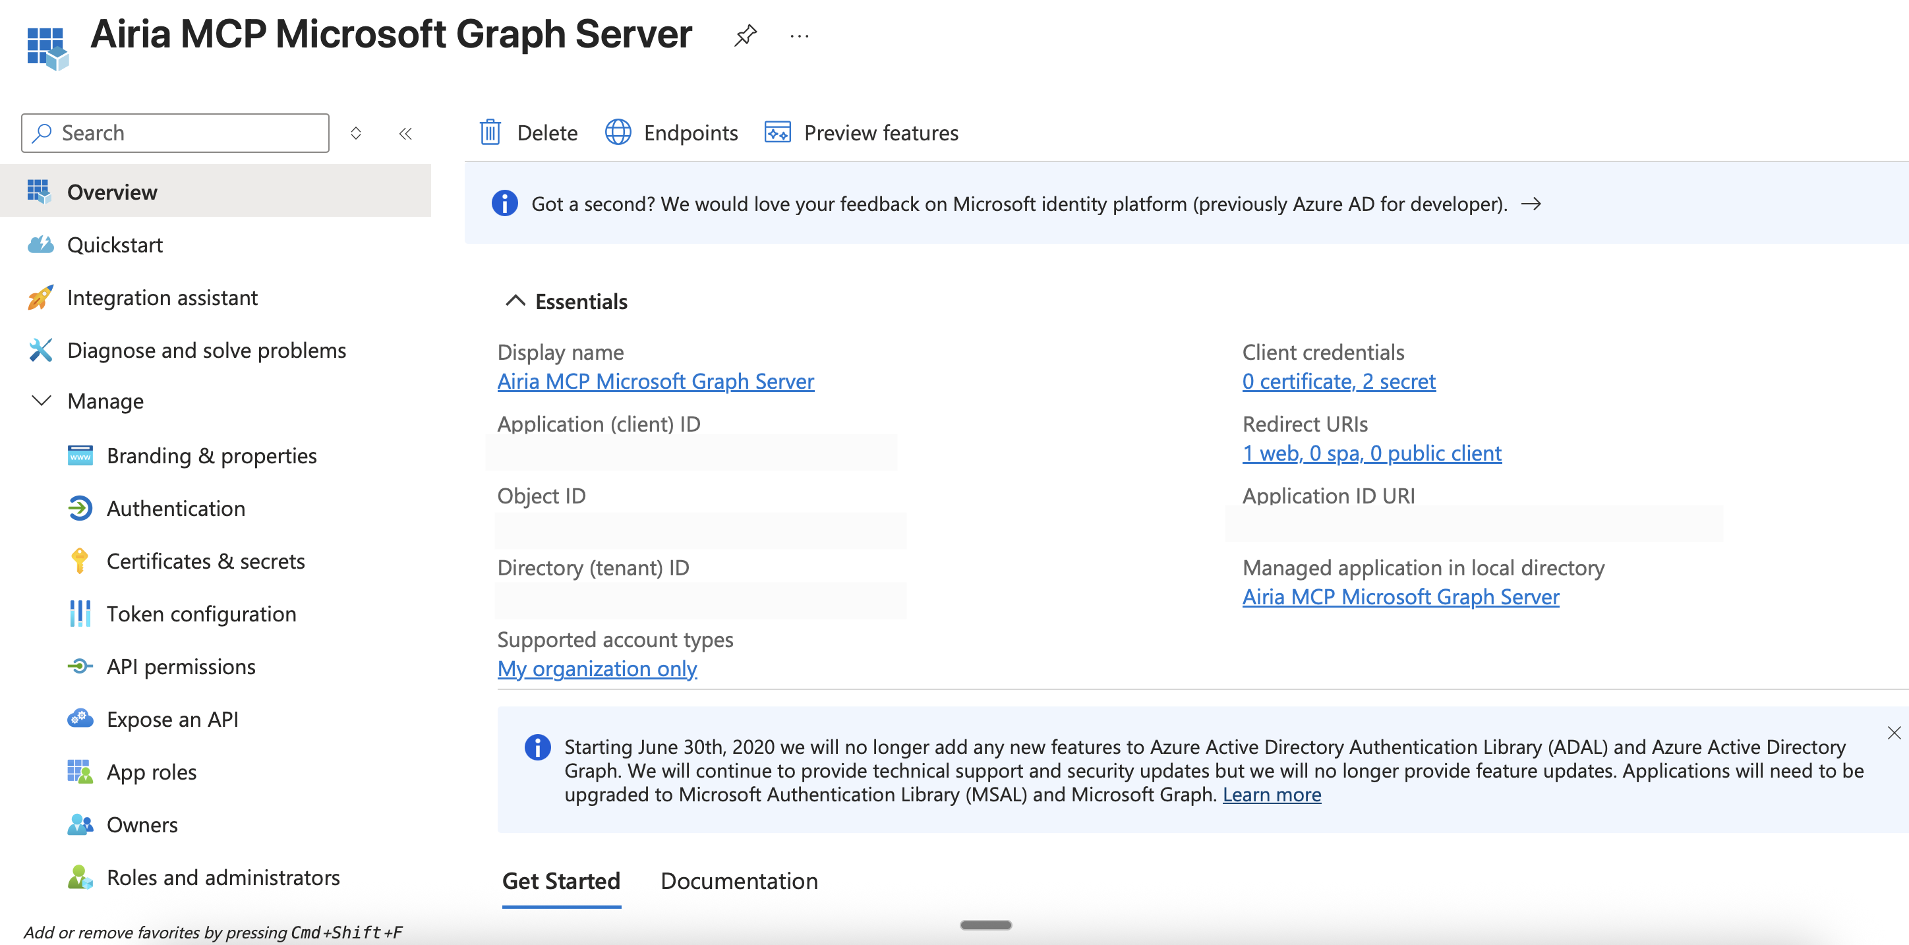This screenshot has width=1909, height=945.
Task: Collapse the Manage menu group
Action: pyautogui.click(x=42, y=401)
